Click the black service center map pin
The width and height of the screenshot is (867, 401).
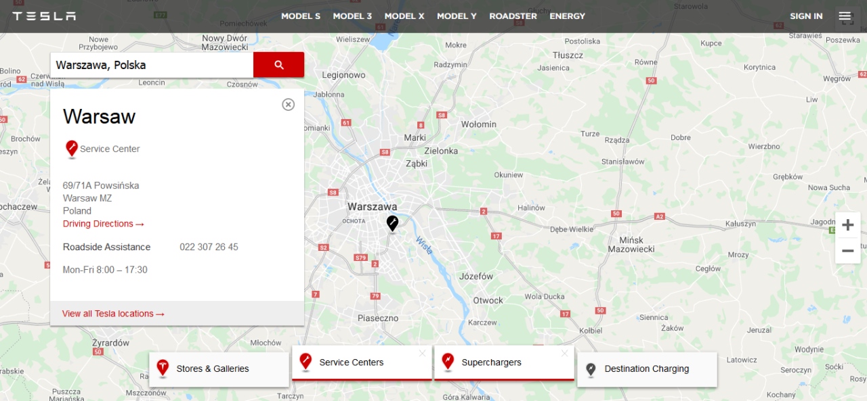(392, 224)
